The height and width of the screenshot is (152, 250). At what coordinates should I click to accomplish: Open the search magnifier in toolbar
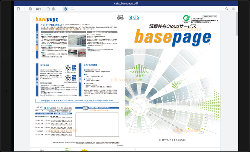(227, 9)
